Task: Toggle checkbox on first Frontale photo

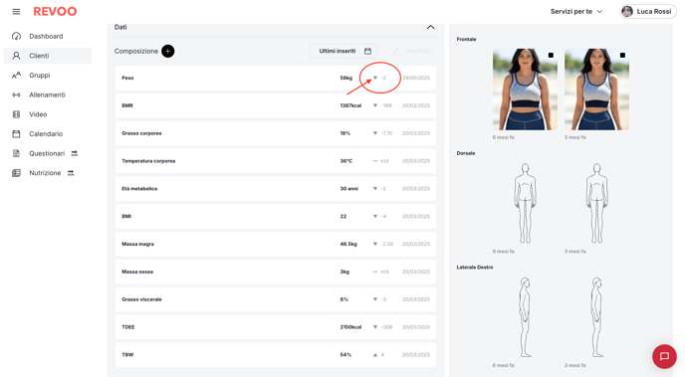Action: (x=551, y=55)
